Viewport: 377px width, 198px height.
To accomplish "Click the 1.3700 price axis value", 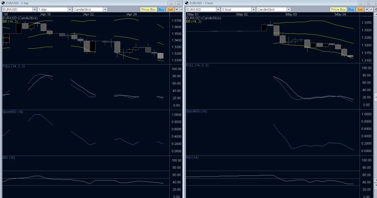I will click(177, 21).
